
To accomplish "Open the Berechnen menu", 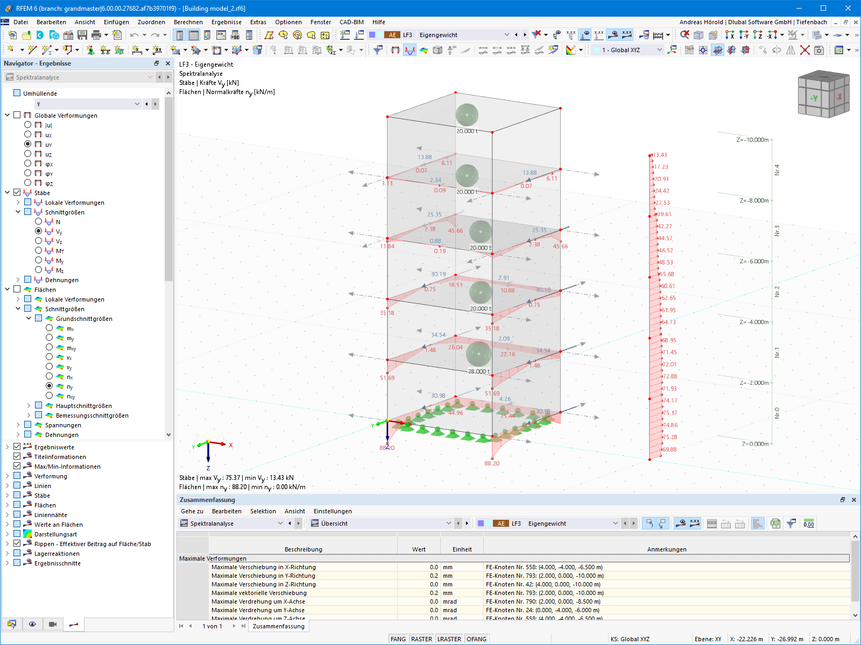I will (x=188, y=22).
